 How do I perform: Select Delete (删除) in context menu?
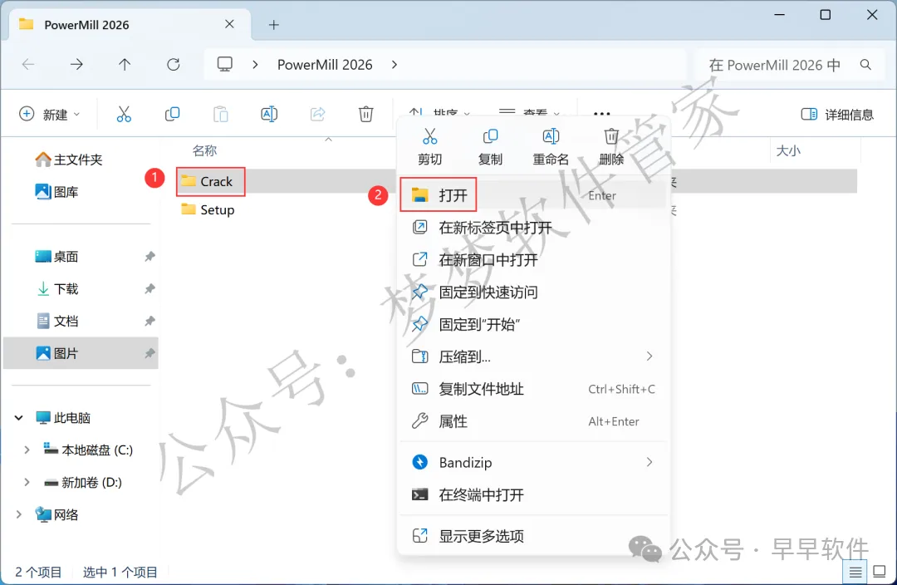click(x=611, y=146)
